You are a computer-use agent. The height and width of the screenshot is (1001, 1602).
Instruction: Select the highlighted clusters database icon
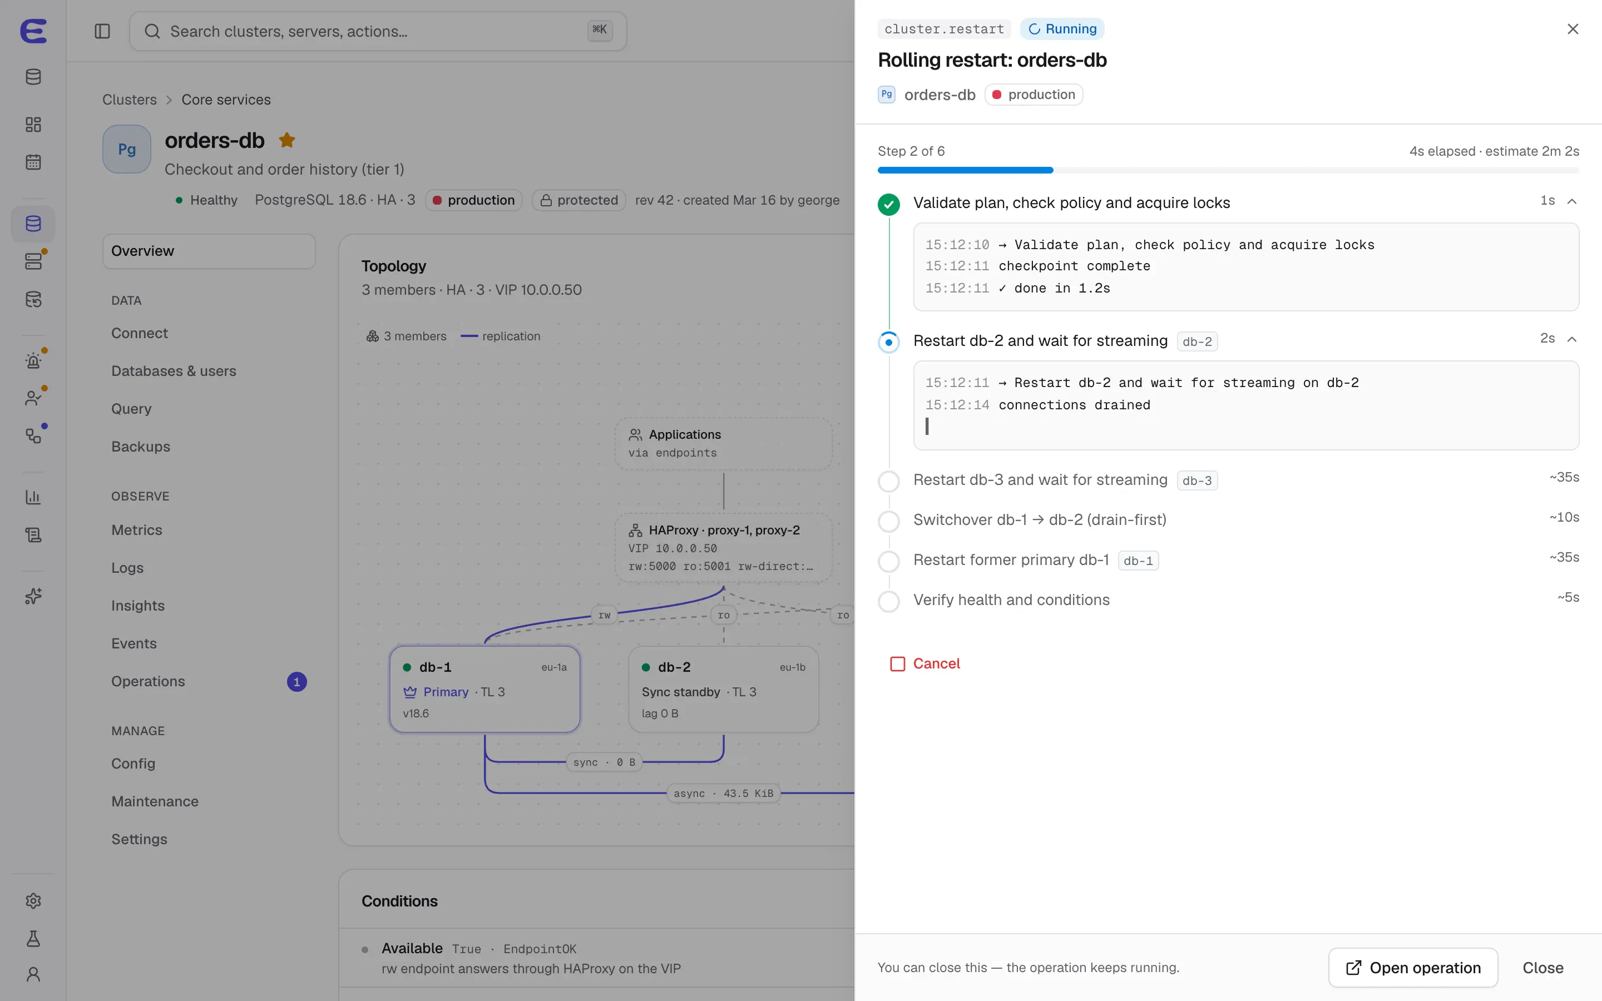33,224
